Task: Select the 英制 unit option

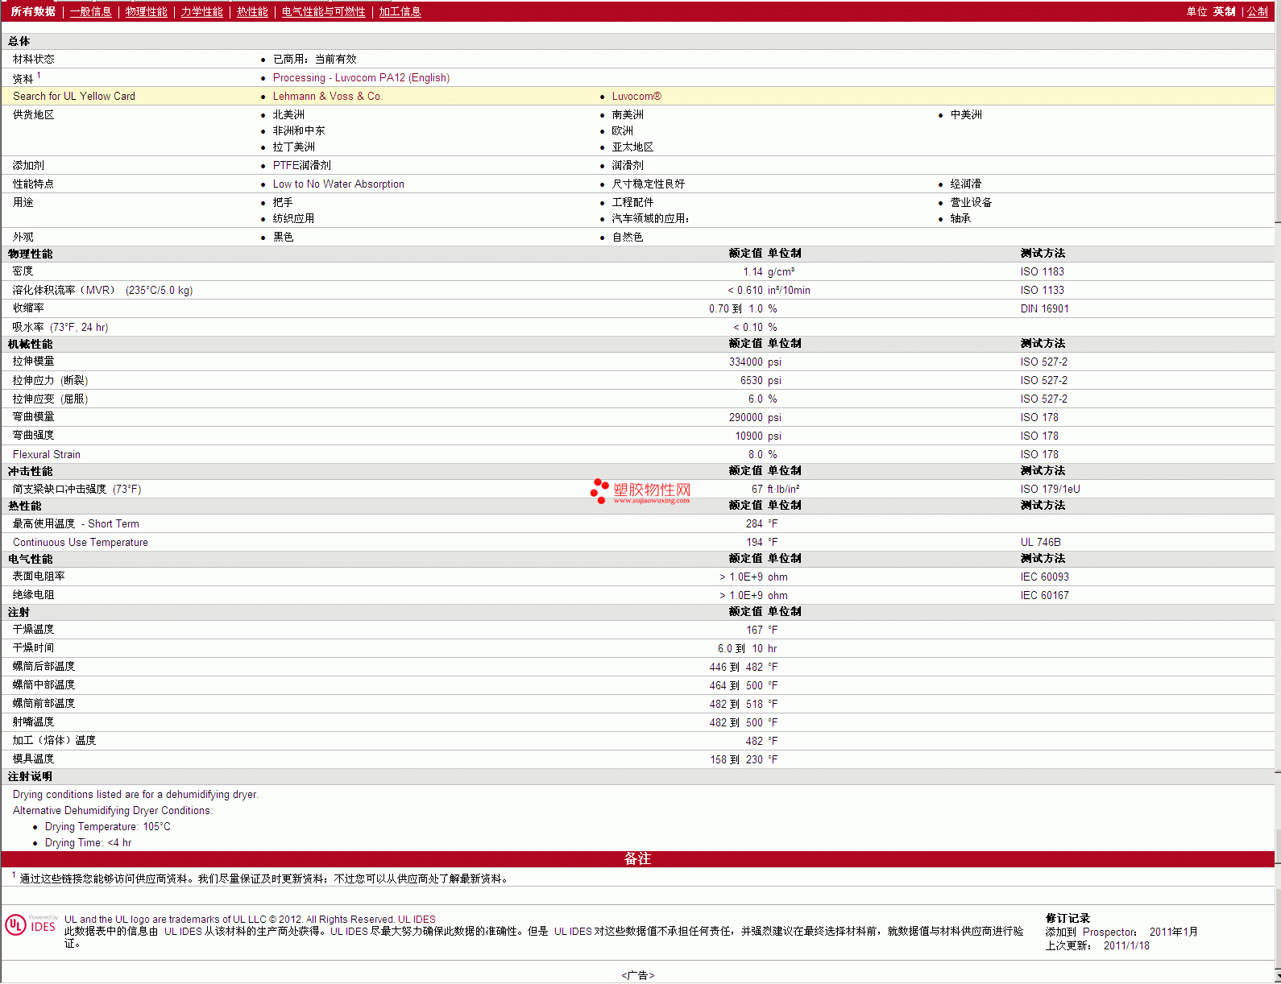Action: point(1224,11)
